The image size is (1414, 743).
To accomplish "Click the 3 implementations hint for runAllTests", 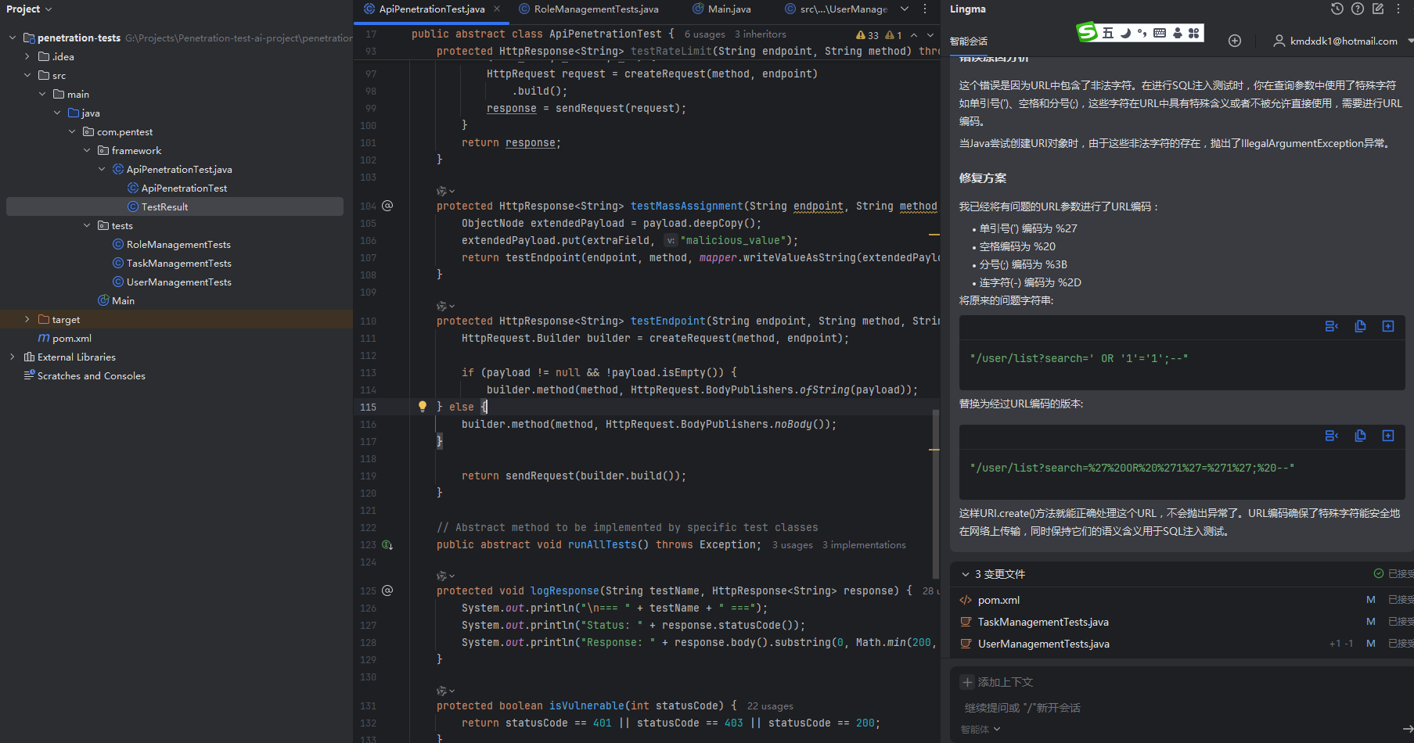I will (864, 545).
